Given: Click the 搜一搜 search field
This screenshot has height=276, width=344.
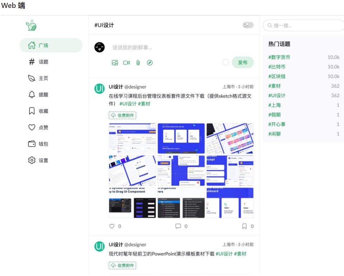Looking at the screenshot, I should pyautogui.click(x=305, y=26).
